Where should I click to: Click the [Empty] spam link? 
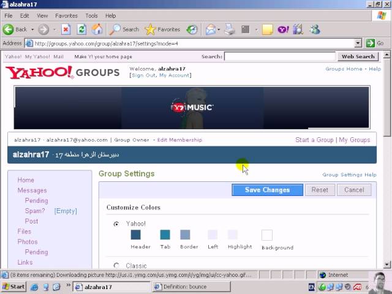(66, 211)
